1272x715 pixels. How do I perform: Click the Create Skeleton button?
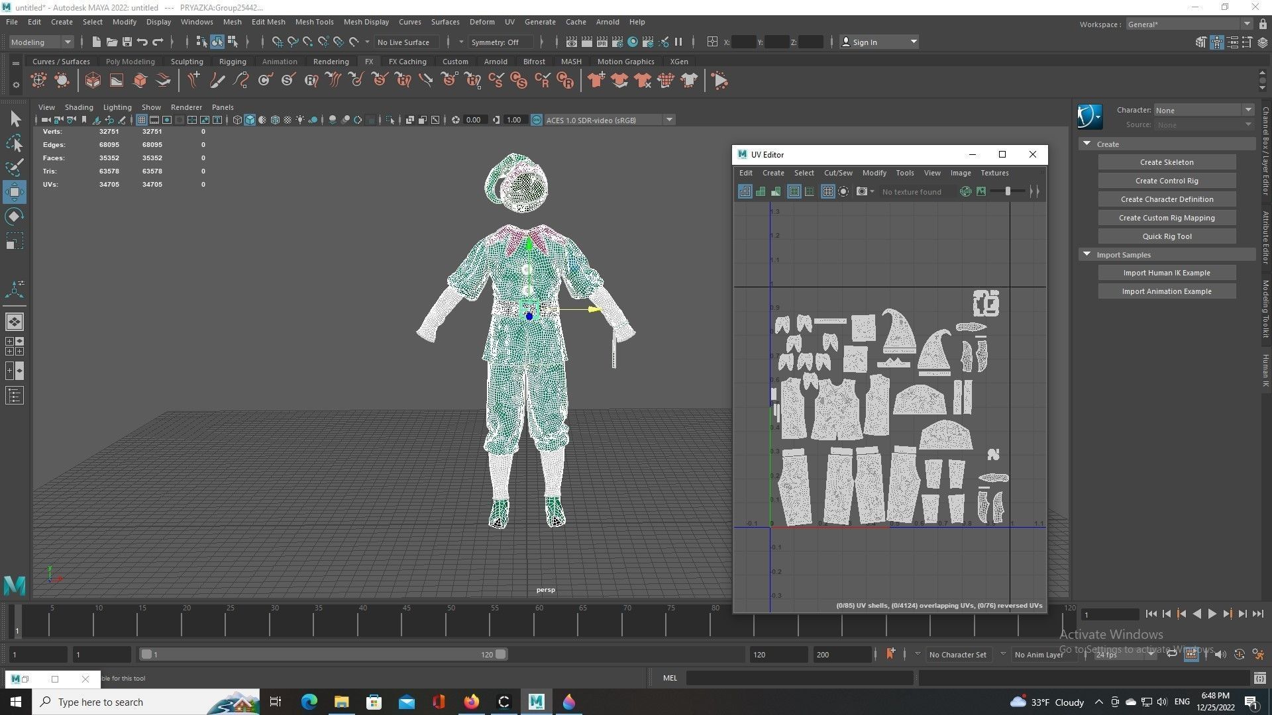click(x=1167, y=162)
